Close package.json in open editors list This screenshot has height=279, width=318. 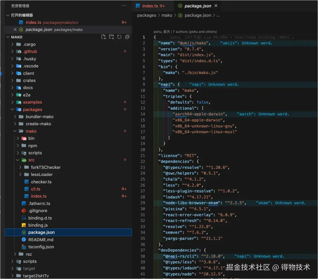(15, 30)
